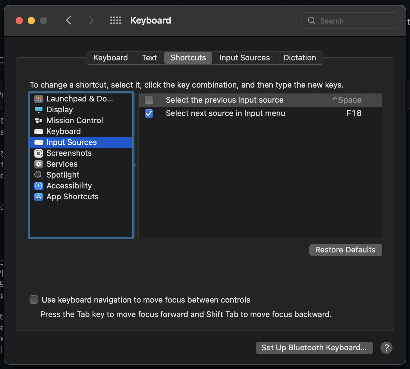Open help via the question mark button
This screenshot has width=410, height=369.
point(386,348)
